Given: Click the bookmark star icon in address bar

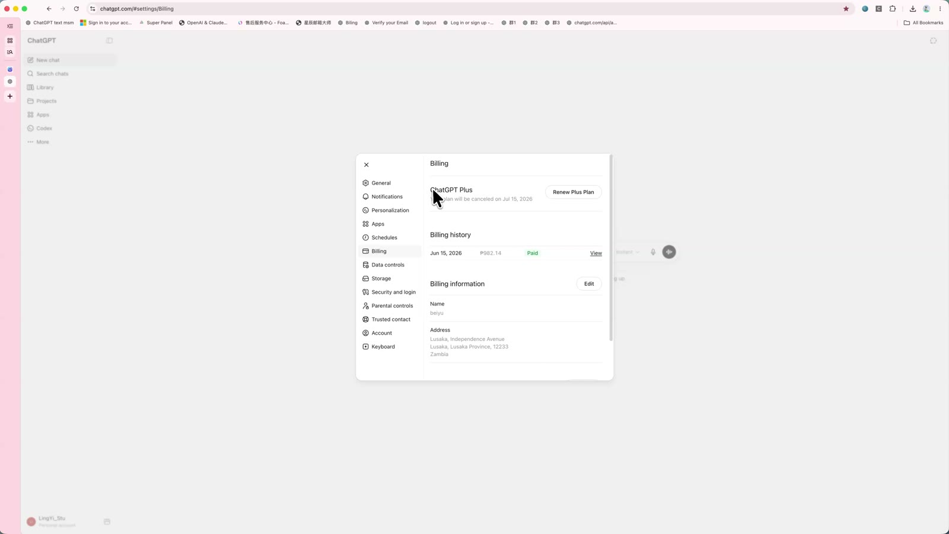Looking at the screenshot, I should 846,9.
